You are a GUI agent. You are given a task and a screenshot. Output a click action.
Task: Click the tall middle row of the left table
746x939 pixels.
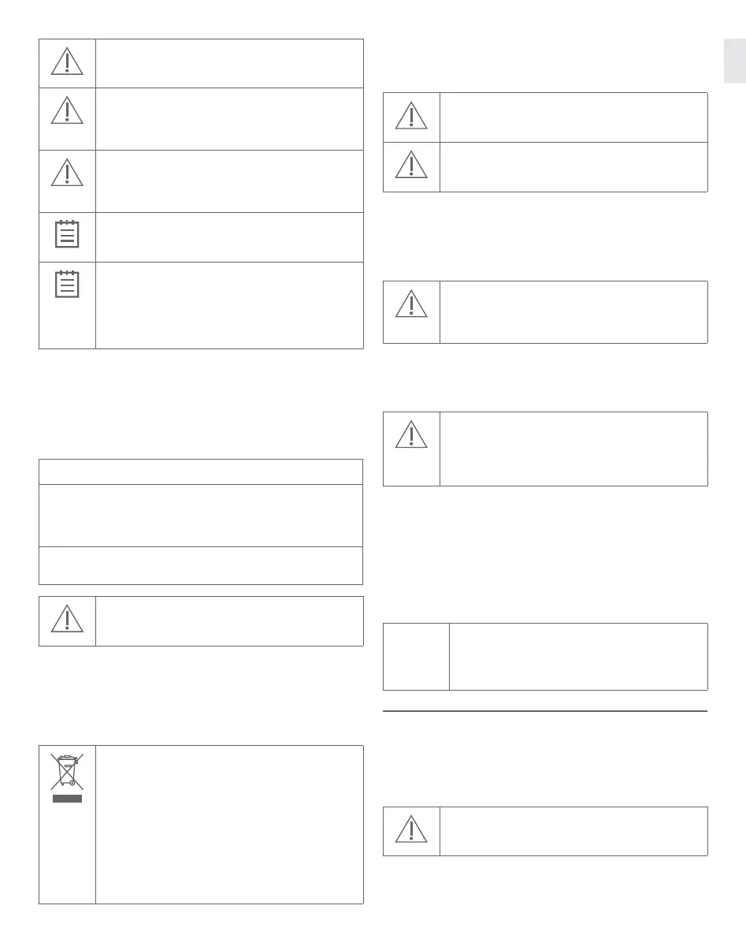click(x=201, y=515)
